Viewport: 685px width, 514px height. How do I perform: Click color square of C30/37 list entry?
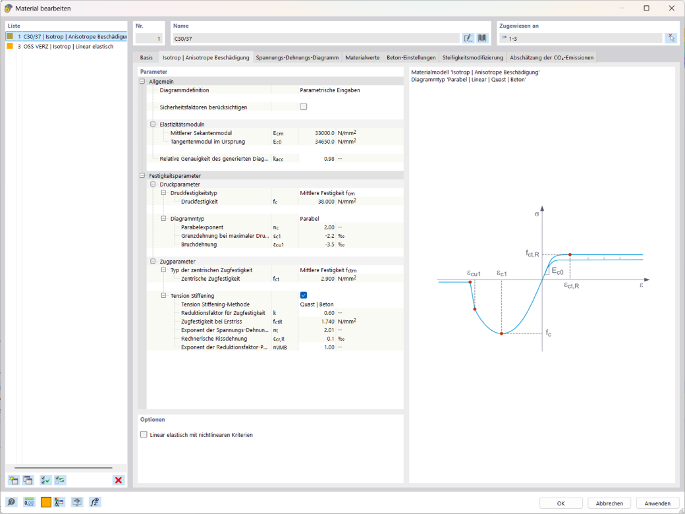coord(10,36)
